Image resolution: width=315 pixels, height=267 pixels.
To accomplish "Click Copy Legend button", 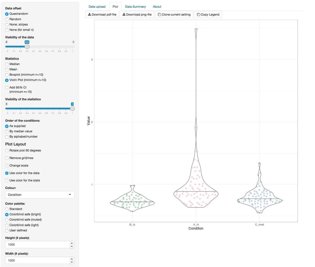I will click(208, 14).
